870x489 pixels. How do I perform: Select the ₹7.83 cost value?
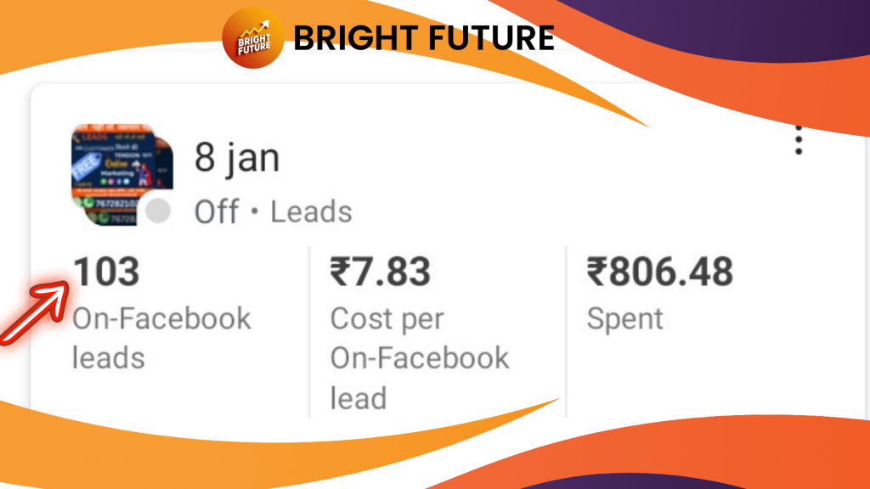click(x=380, y=273)
